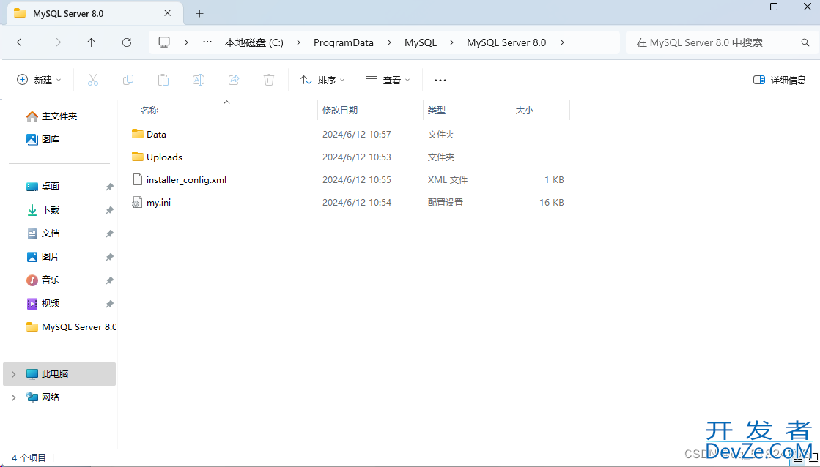
Task: Select the Data folder icon
Action: coord(138,134)
